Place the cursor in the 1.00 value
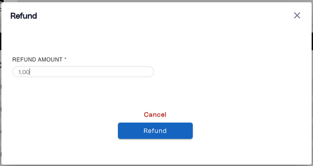Image resolution: width=313 pixels, height=166 pixels. pyautogui.click(x=24, y=72)
